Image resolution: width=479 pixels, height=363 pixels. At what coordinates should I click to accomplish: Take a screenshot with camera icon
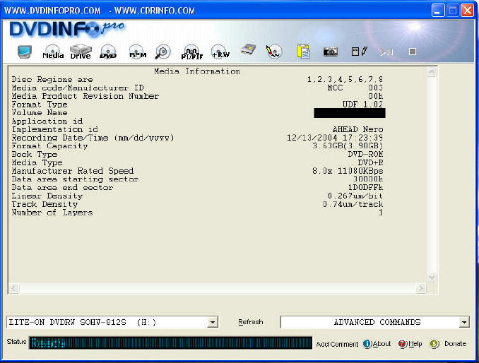[330, 52]
